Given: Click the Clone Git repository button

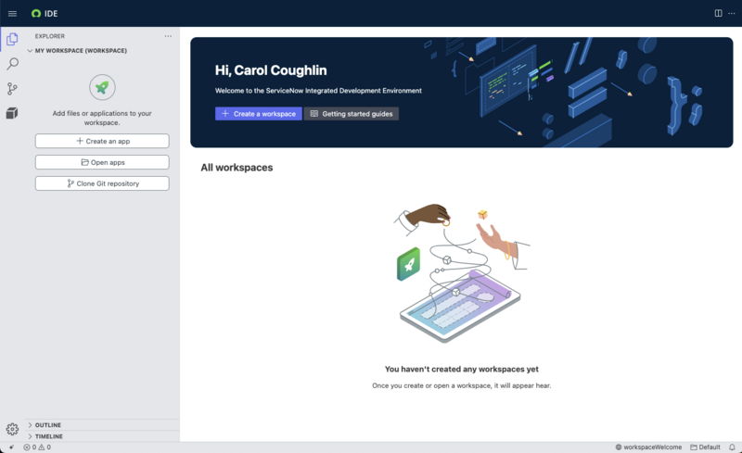Looking at the screenshot, I should 102,183.
